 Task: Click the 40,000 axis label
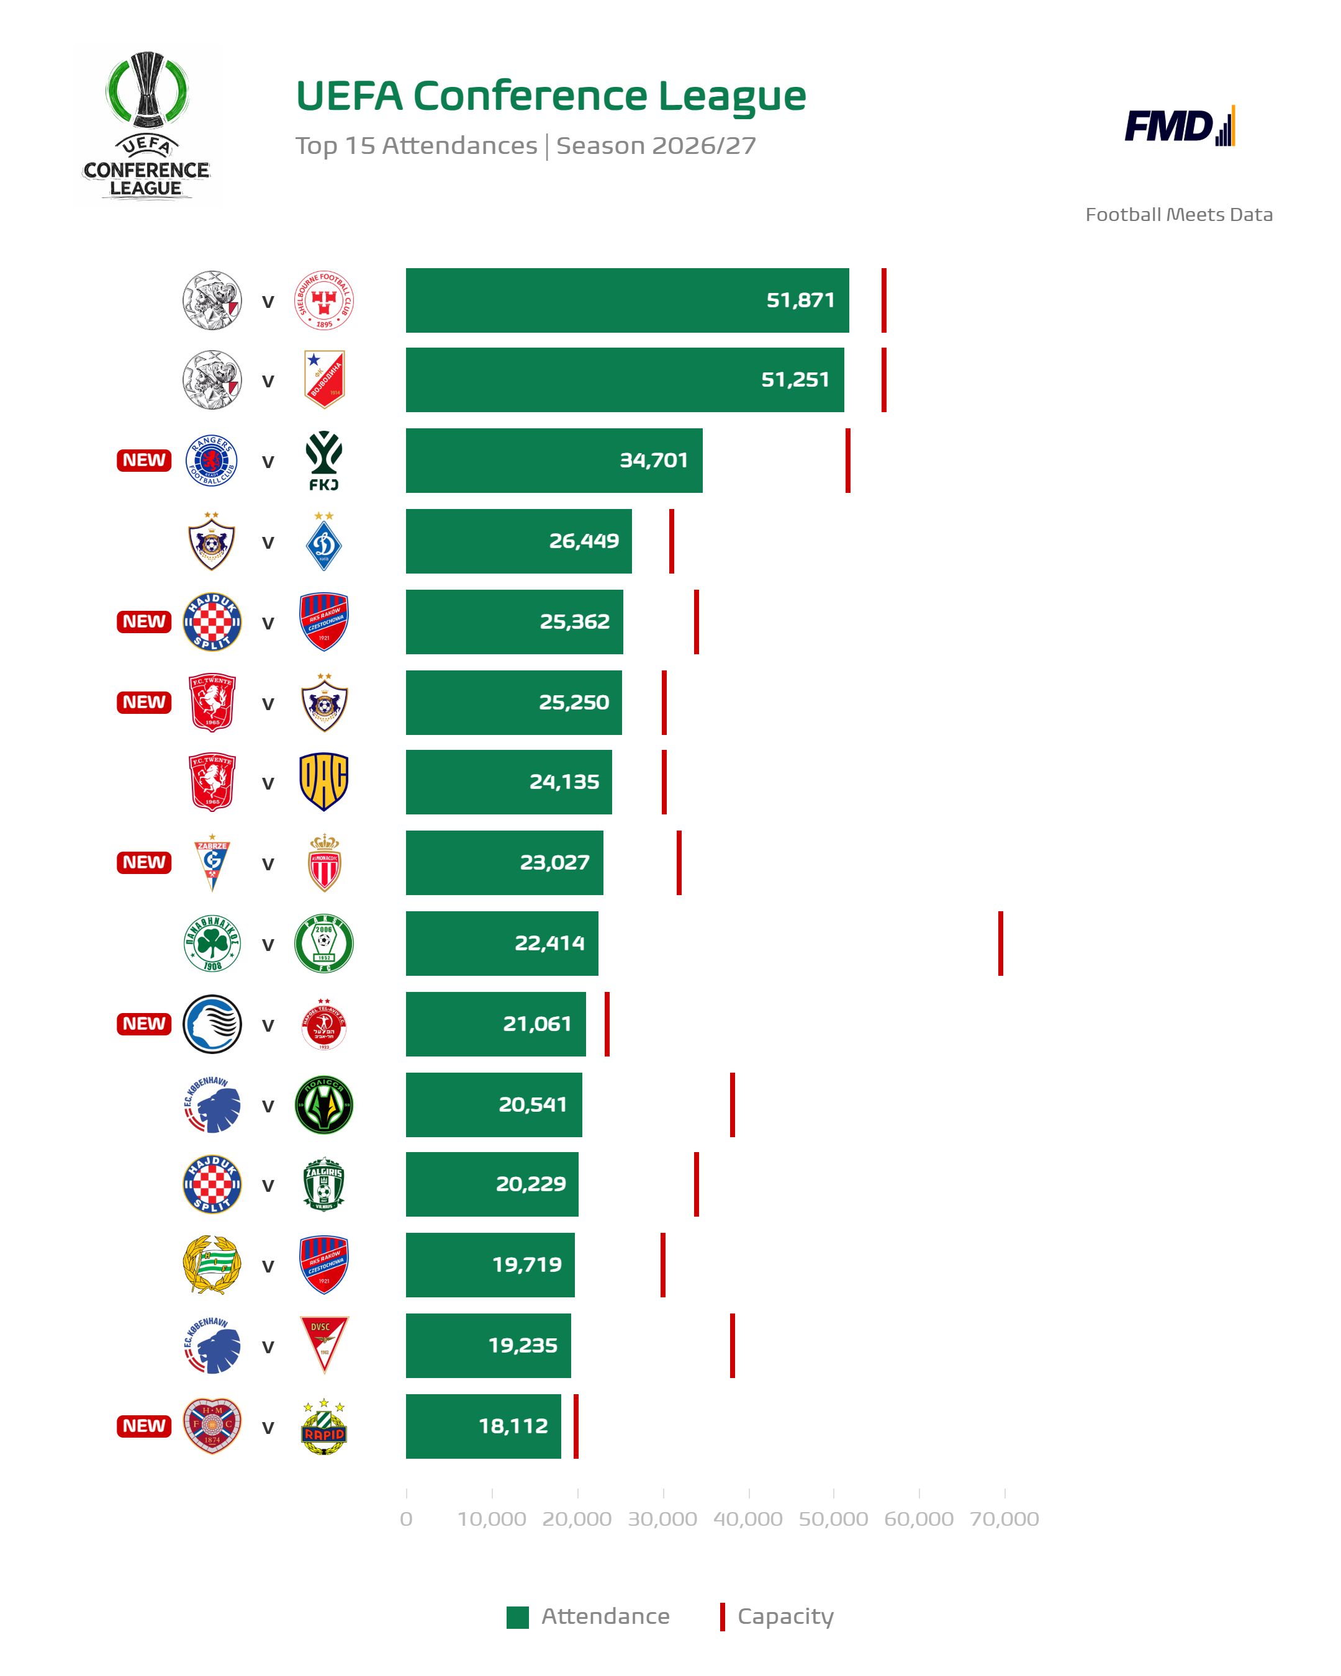pos(748,1519)
